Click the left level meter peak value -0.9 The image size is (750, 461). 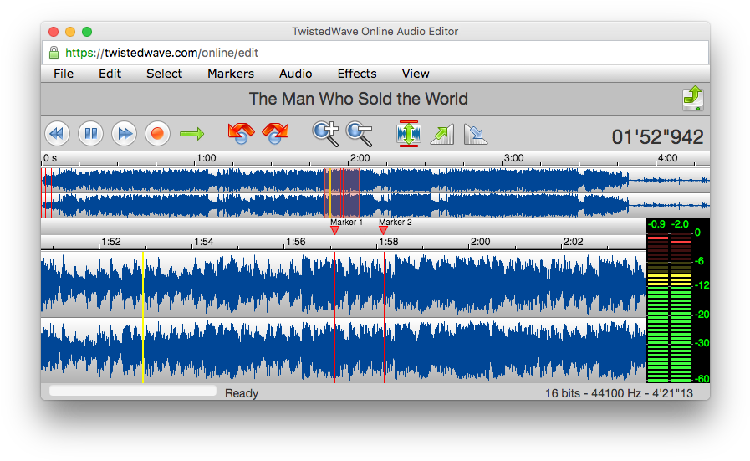coord(656,224)
